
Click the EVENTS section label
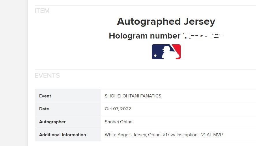[x=47, y=75]
